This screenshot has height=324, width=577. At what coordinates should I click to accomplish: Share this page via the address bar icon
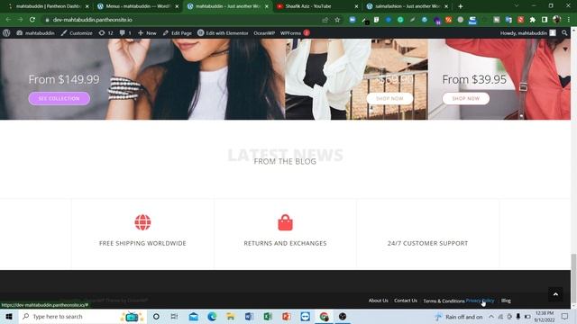[x=325, y=20]
